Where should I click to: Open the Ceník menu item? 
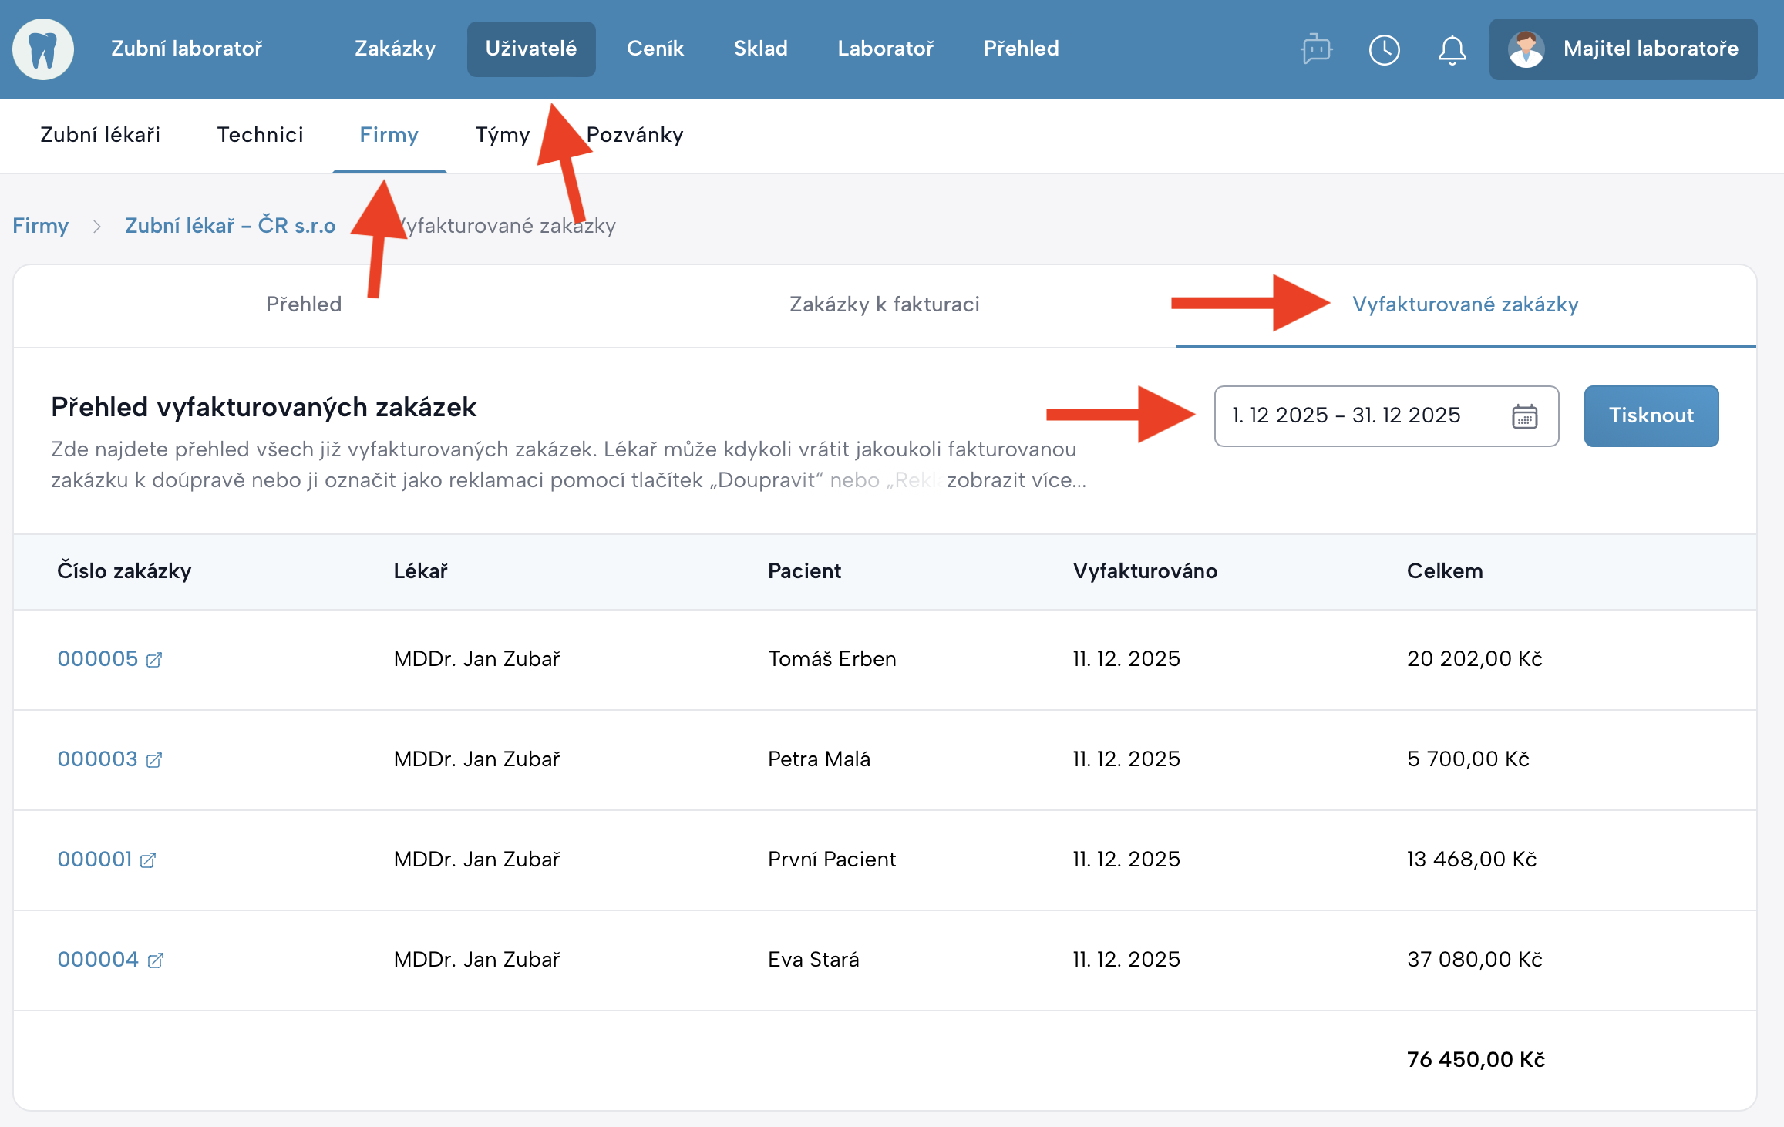tap(655, 49)
